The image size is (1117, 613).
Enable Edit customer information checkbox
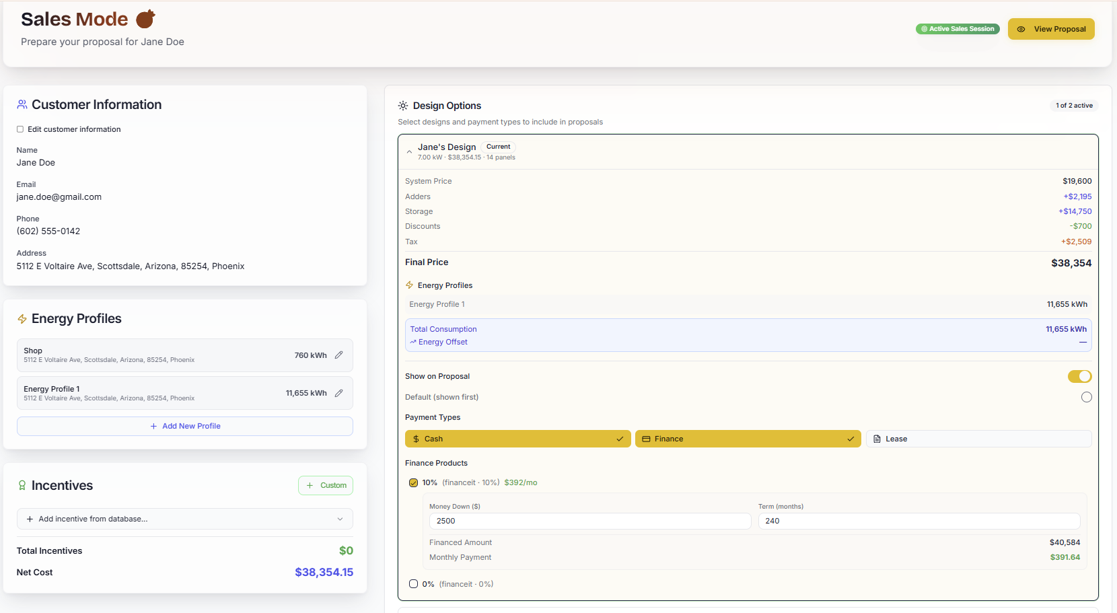[20, 129]
